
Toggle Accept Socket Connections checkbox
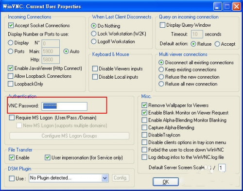pos(11,25)
